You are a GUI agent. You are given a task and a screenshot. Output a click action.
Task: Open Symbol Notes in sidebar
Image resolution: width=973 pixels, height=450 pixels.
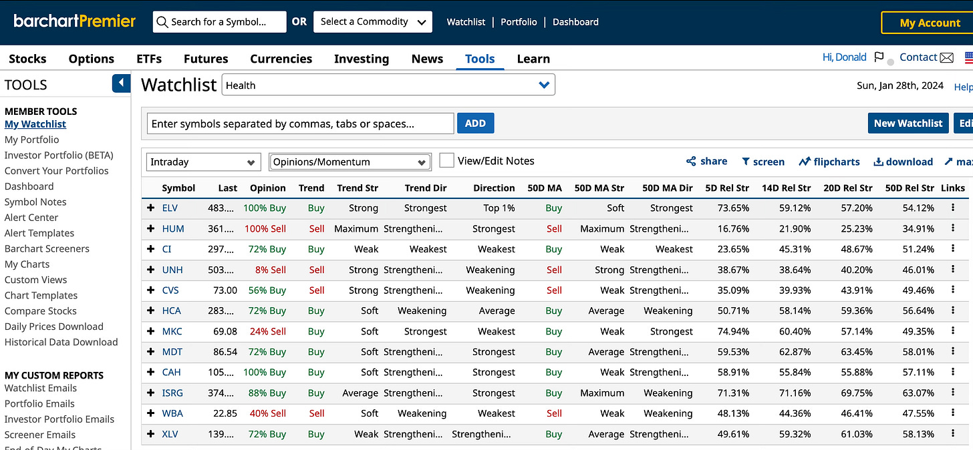[35, 202]
